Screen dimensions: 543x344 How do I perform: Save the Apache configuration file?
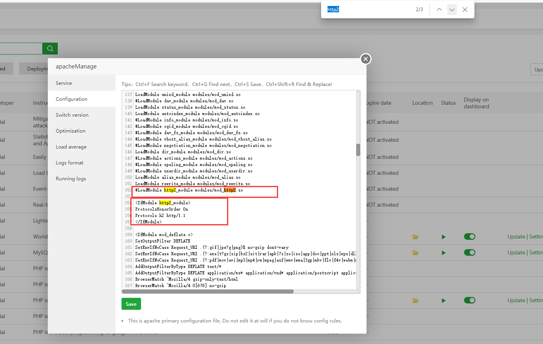click(x=131, y=304)
